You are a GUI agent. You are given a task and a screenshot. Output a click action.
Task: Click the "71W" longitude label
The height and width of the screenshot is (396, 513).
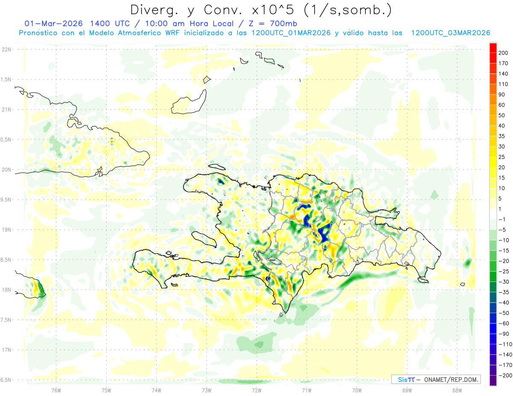(307, 390)
